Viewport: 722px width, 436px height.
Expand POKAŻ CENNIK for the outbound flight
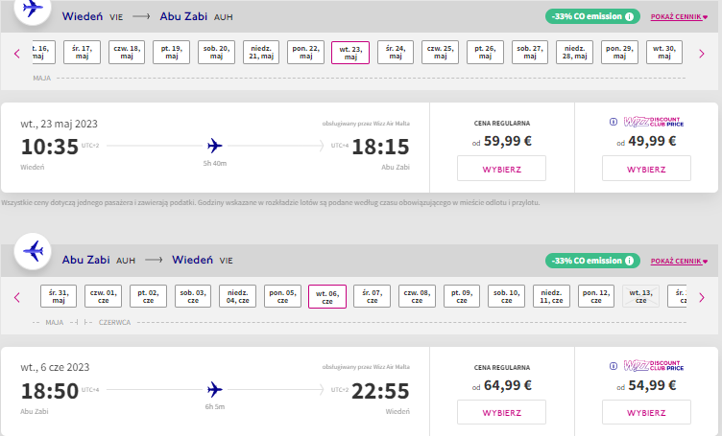click(679, 17)
